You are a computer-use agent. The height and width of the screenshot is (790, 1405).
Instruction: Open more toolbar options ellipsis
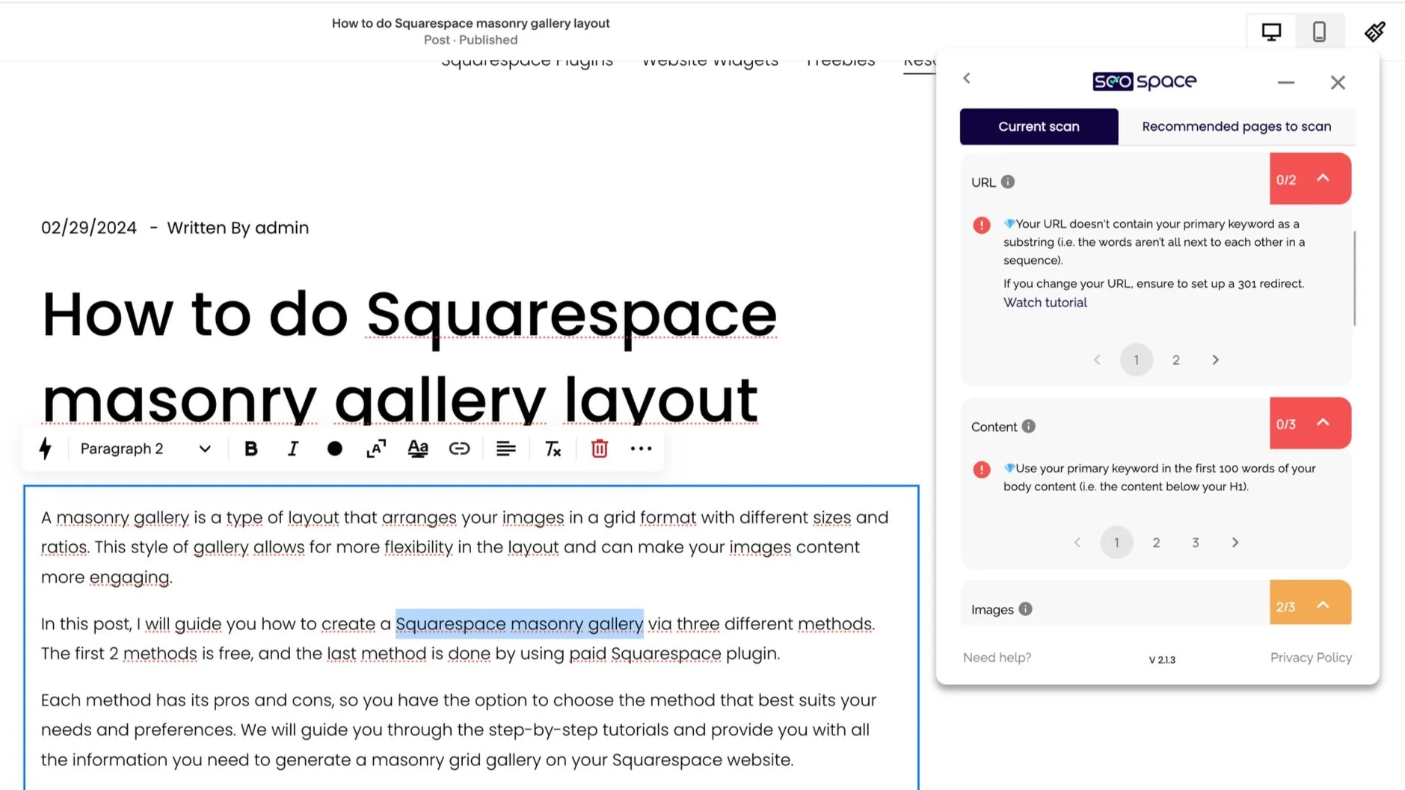point(642,448)
